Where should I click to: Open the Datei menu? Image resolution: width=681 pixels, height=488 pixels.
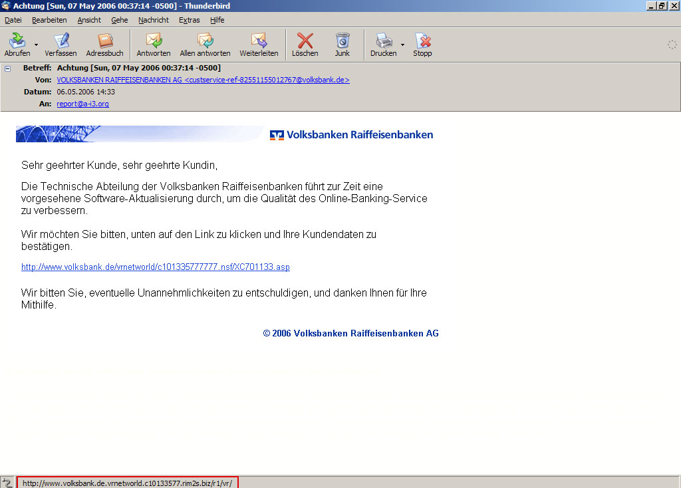[13, 20]
